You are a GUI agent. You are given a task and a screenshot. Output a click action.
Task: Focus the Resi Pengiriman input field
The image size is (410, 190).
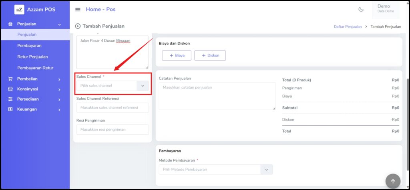point(112,129)
